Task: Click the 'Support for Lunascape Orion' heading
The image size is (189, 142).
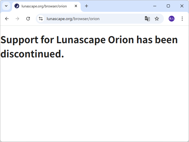Action: tap(89, 47)
